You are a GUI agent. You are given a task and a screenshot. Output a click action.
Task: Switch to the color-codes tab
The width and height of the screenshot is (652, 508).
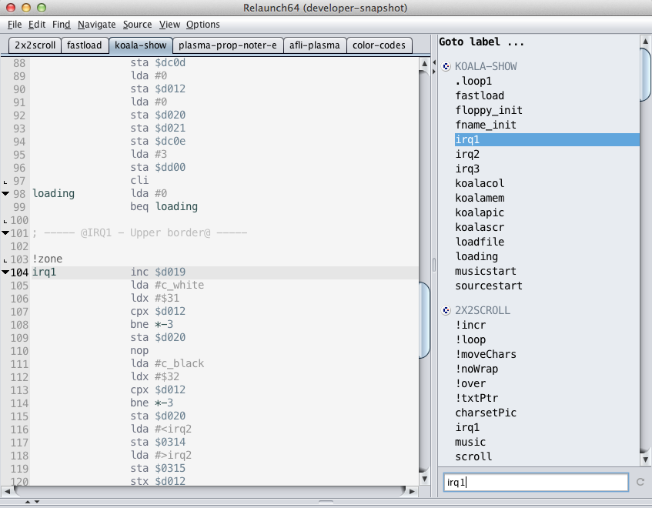(x=379, y=45)
